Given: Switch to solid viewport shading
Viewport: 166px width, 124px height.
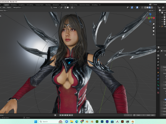Looking at the screenshot, I should click(147, 8).
